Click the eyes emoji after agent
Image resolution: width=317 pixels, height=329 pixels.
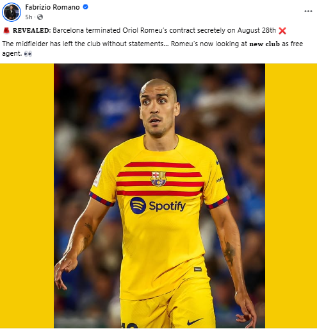pos(28,54)
